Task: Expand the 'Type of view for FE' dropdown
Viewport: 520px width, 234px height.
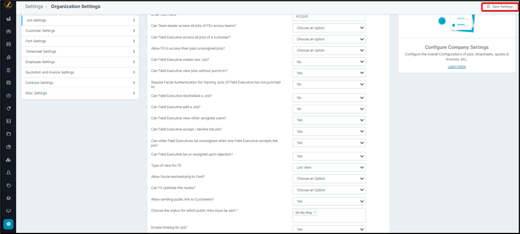Action: click(x=329, y=167)
